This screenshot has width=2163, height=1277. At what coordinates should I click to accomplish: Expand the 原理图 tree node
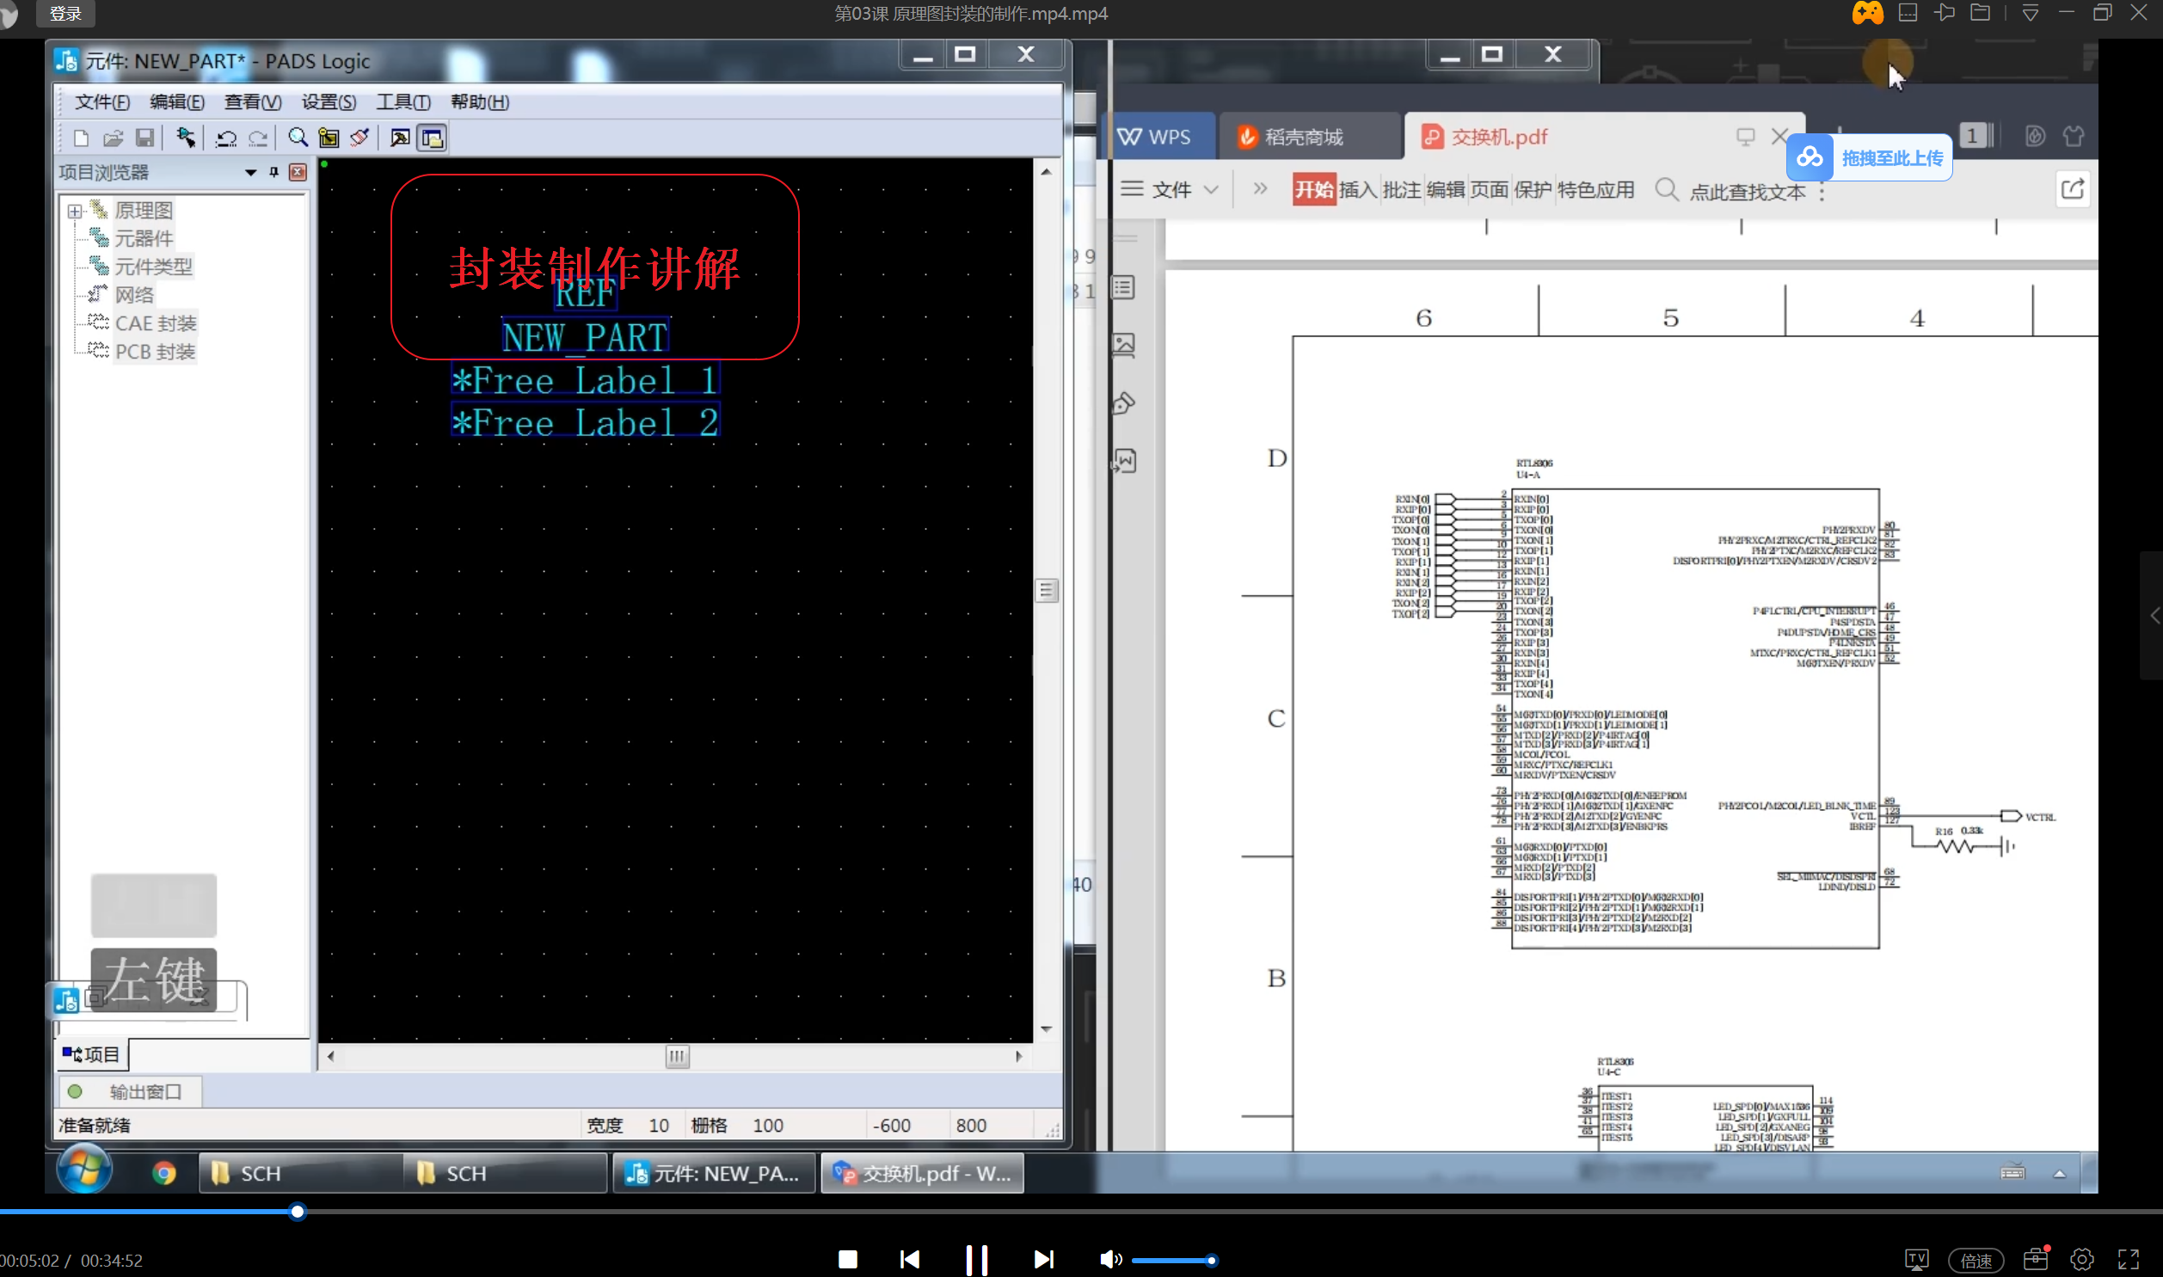(x=75, y=211)
